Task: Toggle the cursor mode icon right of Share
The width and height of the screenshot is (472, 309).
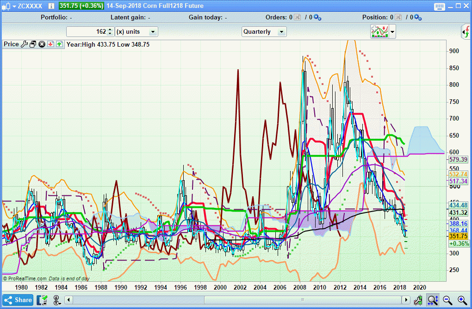Action: [57, 300]
